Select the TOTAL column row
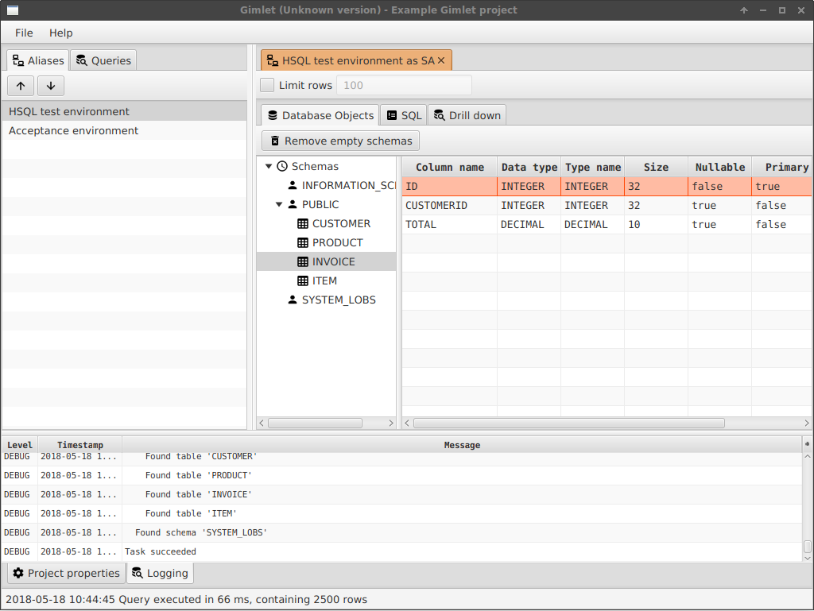This screenshot has width=814, height=611. pyautogui.click(x=607, y=225)
